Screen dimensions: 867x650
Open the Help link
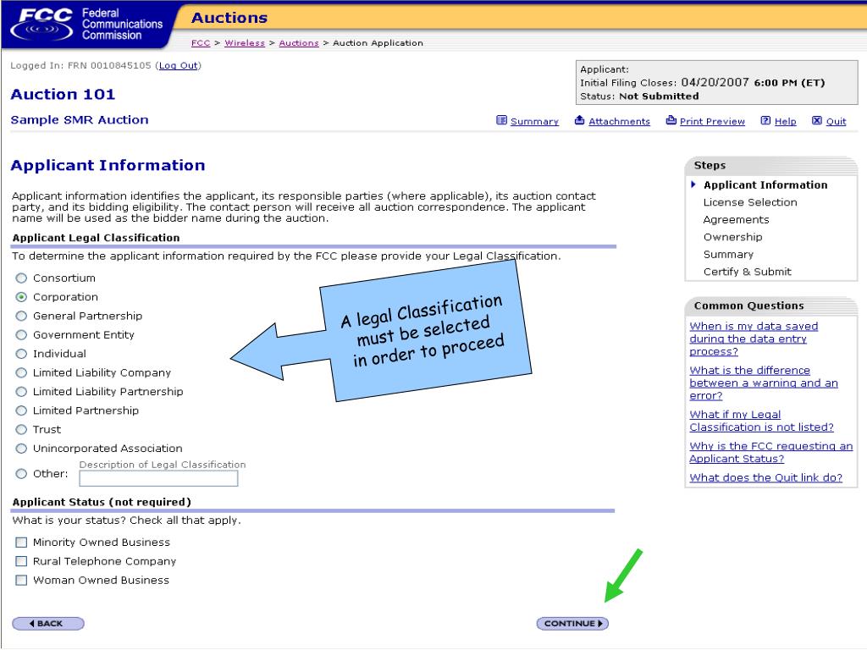(785, 122)
